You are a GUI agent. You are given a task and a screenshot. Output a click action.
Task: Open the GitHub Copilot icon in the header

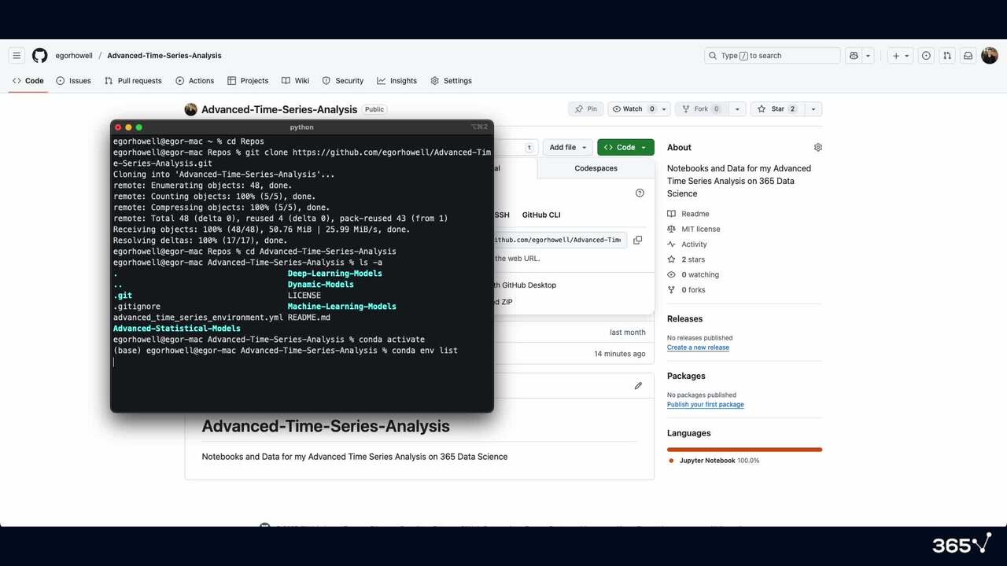(x=854, y=55)
